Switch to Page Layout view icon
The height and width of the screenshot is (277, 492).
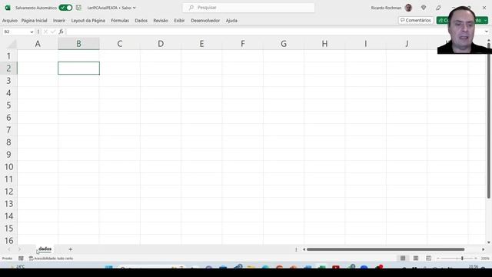[416, 259]
